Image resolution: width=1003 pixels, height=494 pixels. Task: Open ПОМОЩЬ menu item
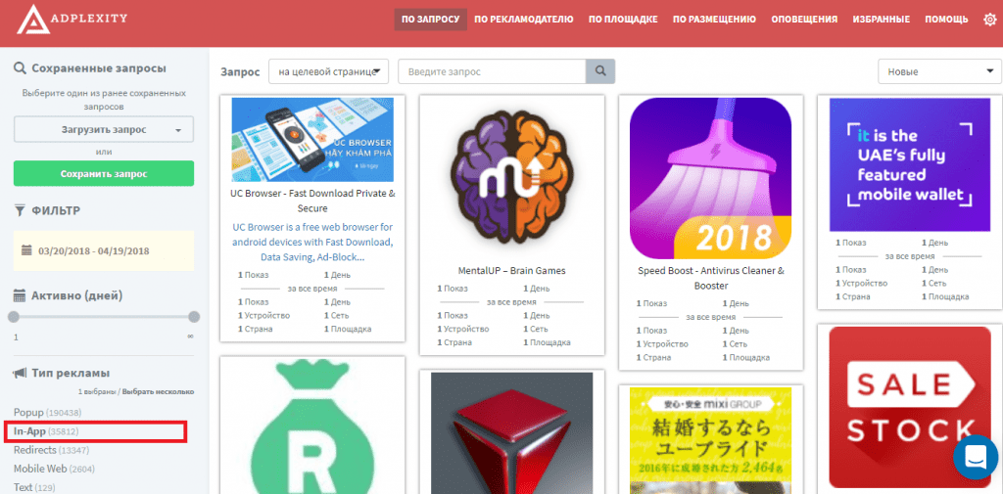tap(947, 20)
